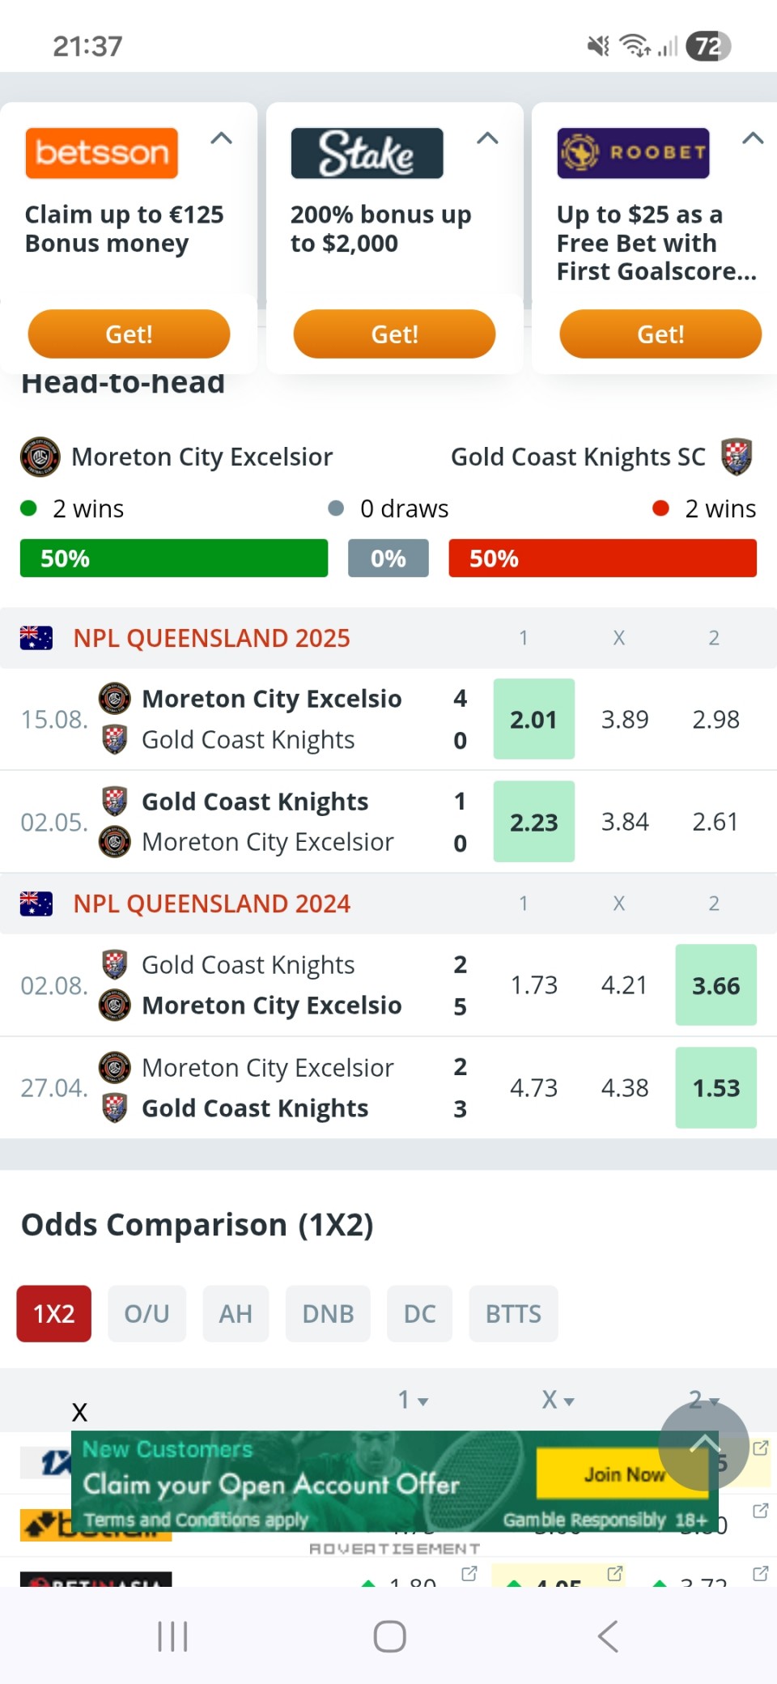The image size is (777, 1684).
Task: Collapse the Stake bonus card
Action: coord(487,138)
